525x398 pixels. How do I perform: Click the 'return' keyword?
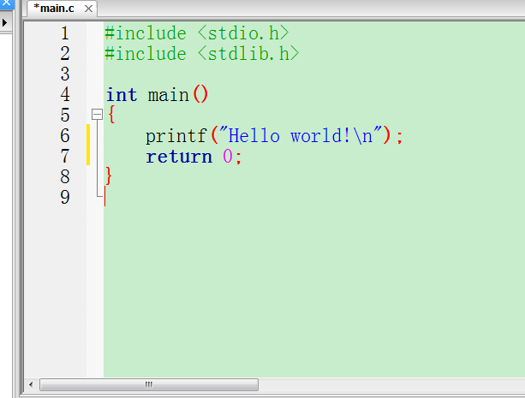tap(179, 157)
